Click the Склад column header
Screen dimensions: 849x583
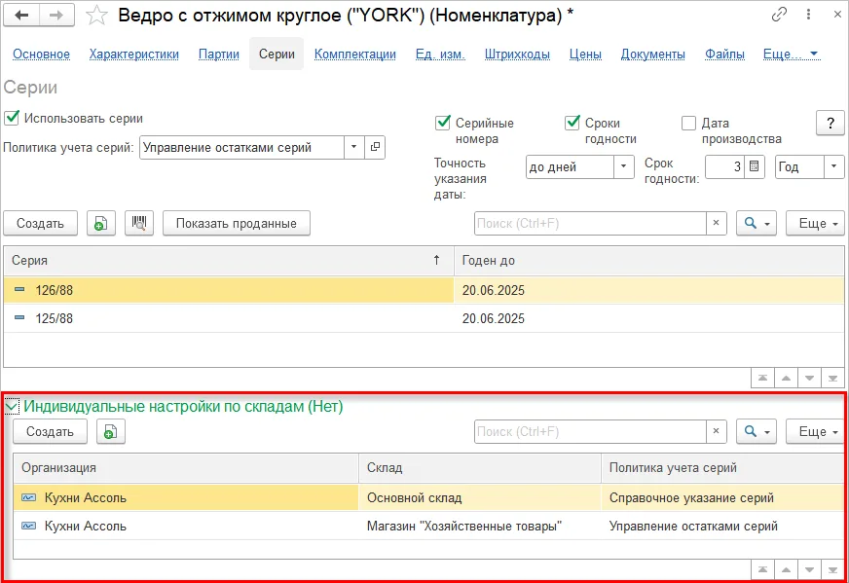(480, 468)
